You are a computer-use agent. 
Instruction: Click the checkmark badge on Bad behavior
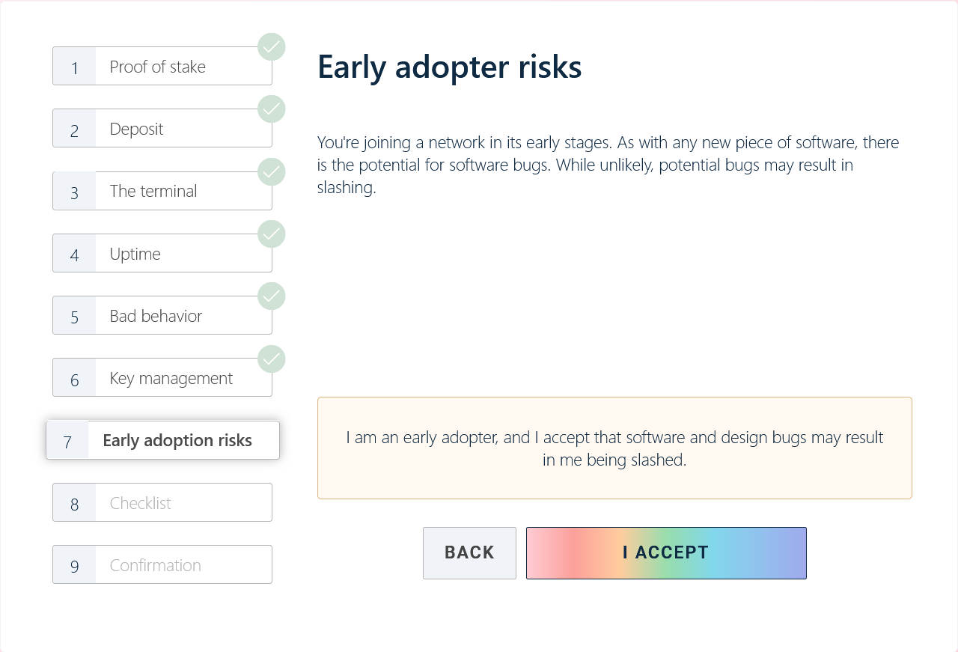point(272,296)
